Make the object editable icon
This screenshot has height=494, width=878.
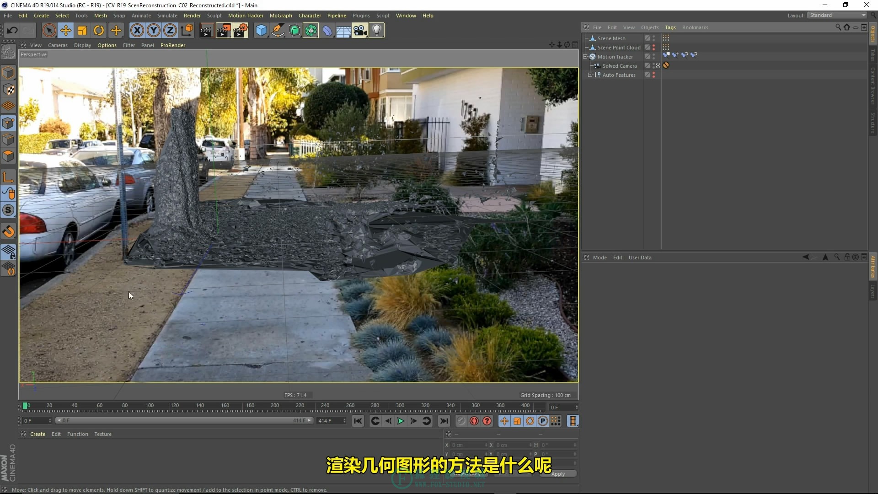(8, 52)
